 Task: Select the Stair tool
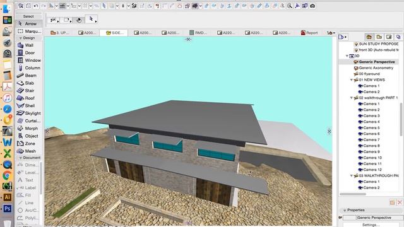(28, 91)
